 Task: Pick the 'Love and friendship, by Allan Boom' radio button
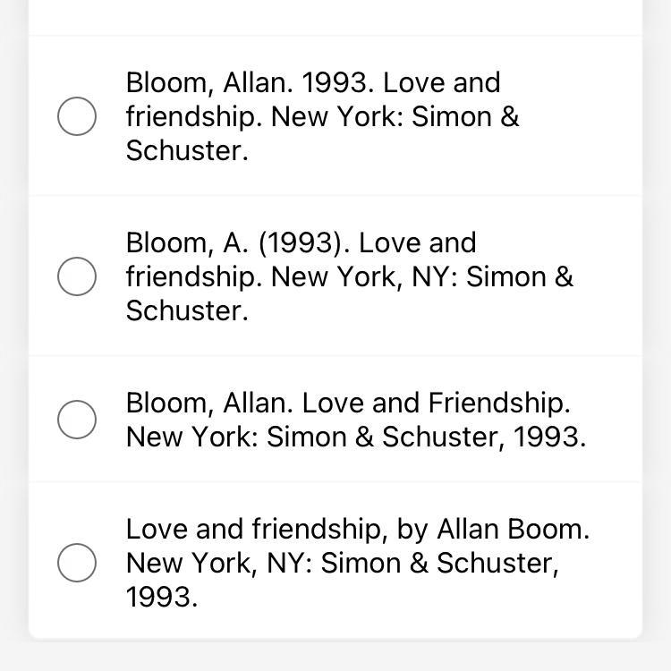(x=77, y=562)
